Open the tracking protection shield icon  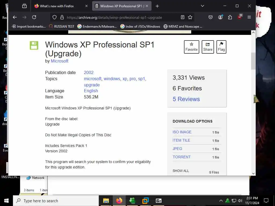[x=55, y=17]
